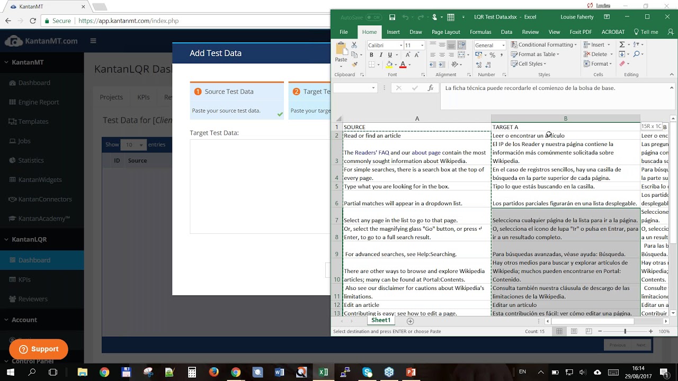Viewport: 678px width, 381px height.
Task: Select the Sheet1 worksheet tab
Action: pyautogui.click(x=381, y=321)
